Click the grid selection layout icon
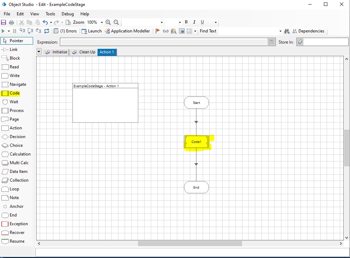Viewport: 350px width, 258px height. coord(189,31)
